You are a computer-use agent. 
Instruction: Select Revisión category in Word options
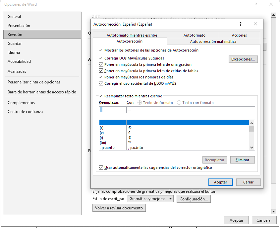point(42,34)
